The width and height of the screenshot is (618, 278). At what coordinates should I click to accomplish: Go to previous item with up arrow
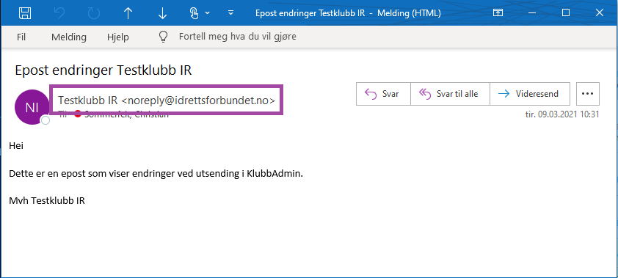point(128,13)
